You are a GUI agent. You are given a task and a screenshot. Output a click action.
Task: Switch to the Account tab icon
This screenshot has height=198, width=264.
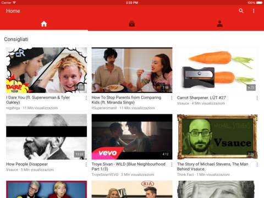click(219, 24)
